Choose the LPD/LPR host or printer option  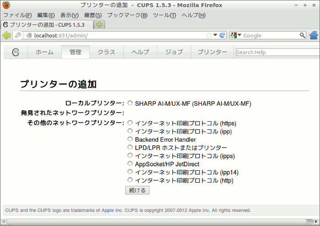(x=130, y=148)
